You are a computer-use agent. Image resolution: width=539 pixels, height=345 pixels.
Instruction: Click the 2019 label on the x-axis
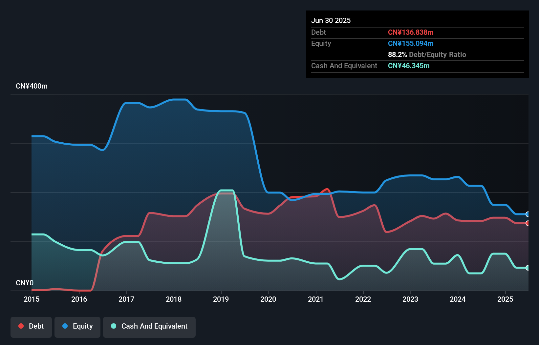click(221, 299)
